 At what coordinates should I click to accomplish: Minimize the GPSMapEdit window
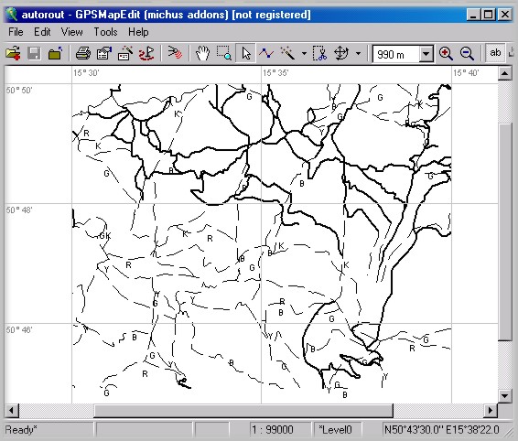click(473, 15)
